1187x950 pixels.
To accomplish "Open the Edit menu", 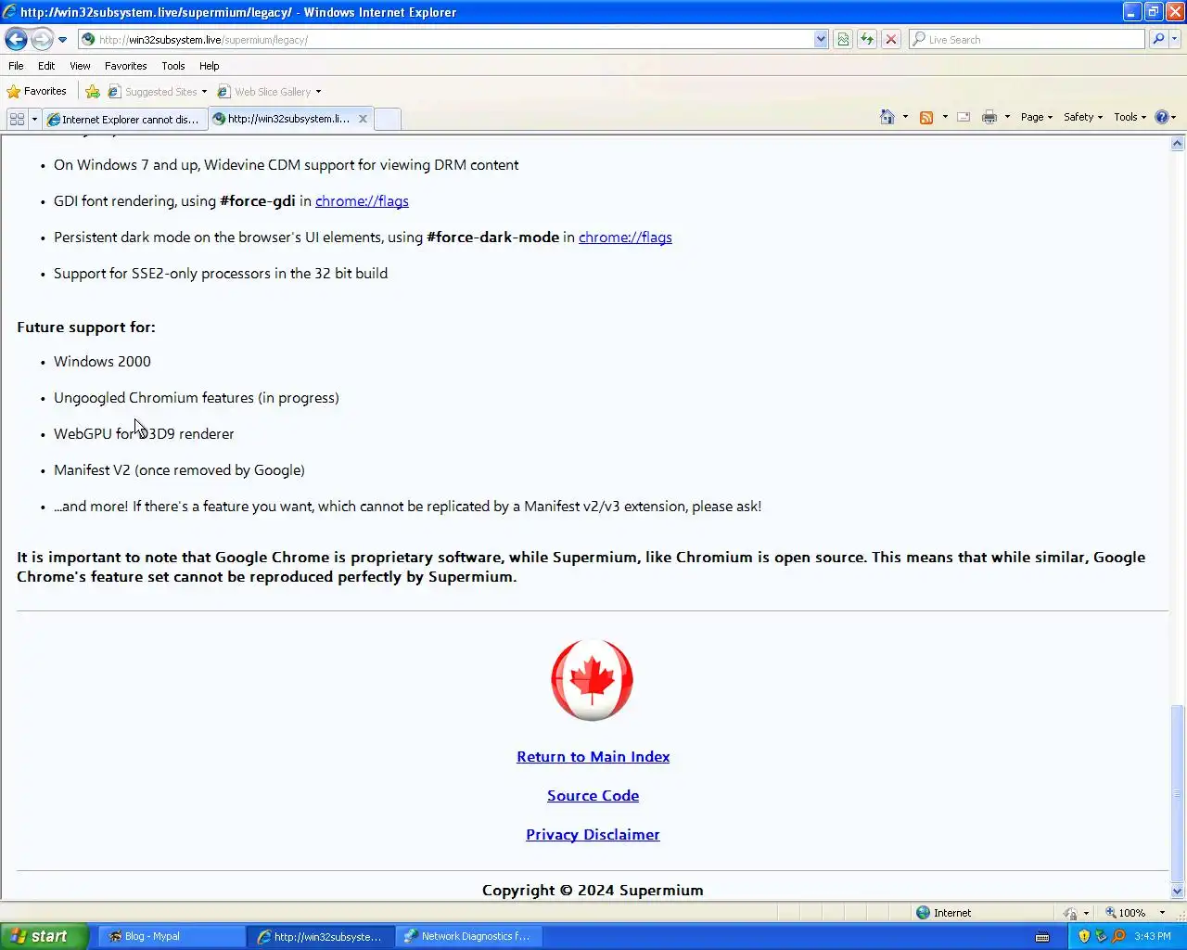I will tap(46, 66).
